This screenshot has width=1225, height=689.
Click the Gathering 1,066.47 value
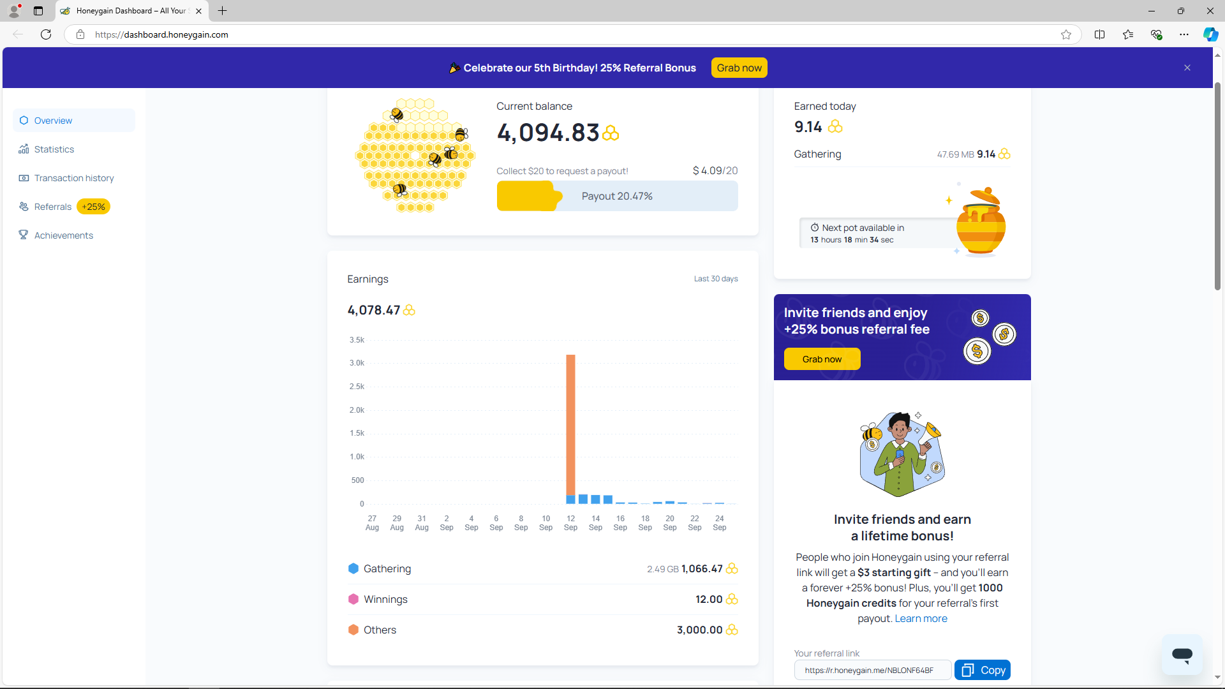click(702, 568)
